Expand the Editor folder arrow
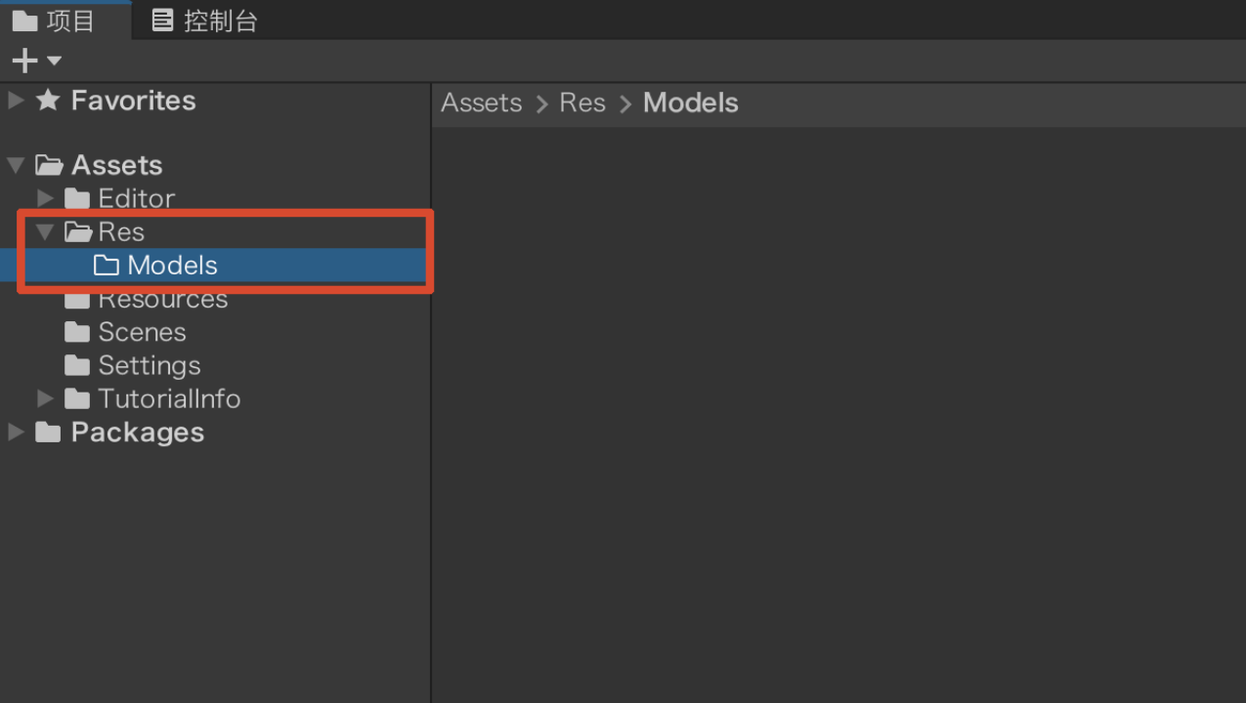This screenshot has height=703, width=1246. (45, 198)
